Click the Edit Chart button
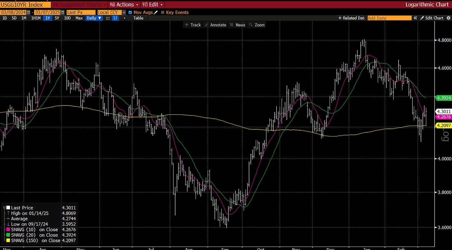The height and width of the screenshot is (250, 452). [432, 18]
